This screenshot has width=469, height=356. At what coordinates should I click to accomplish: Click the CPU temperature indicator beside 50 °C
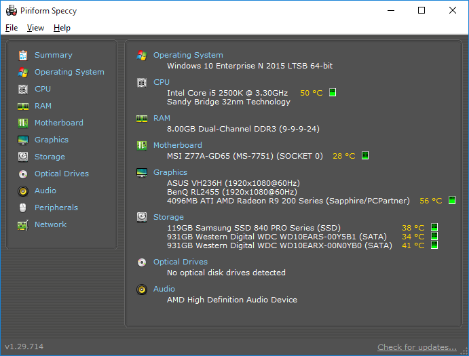(333, 92)
